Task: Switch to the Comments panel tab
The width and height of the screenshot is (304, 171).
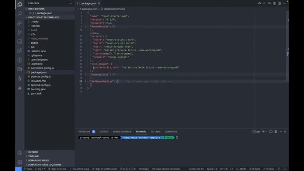Action: point(171,132)
